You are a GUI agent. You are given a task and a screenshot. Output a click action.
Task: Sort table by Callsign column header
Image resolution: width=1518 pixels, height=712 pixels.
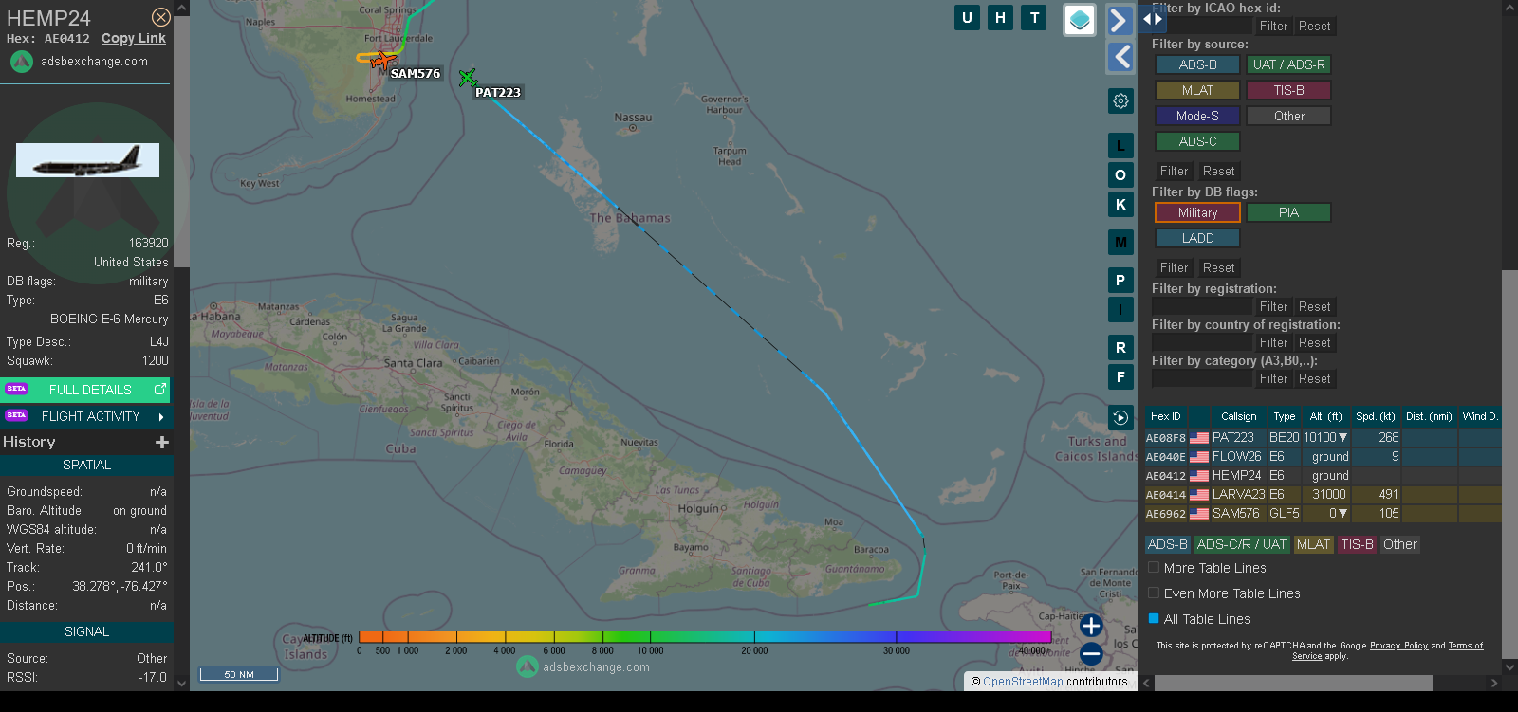tap(1238, 416)
